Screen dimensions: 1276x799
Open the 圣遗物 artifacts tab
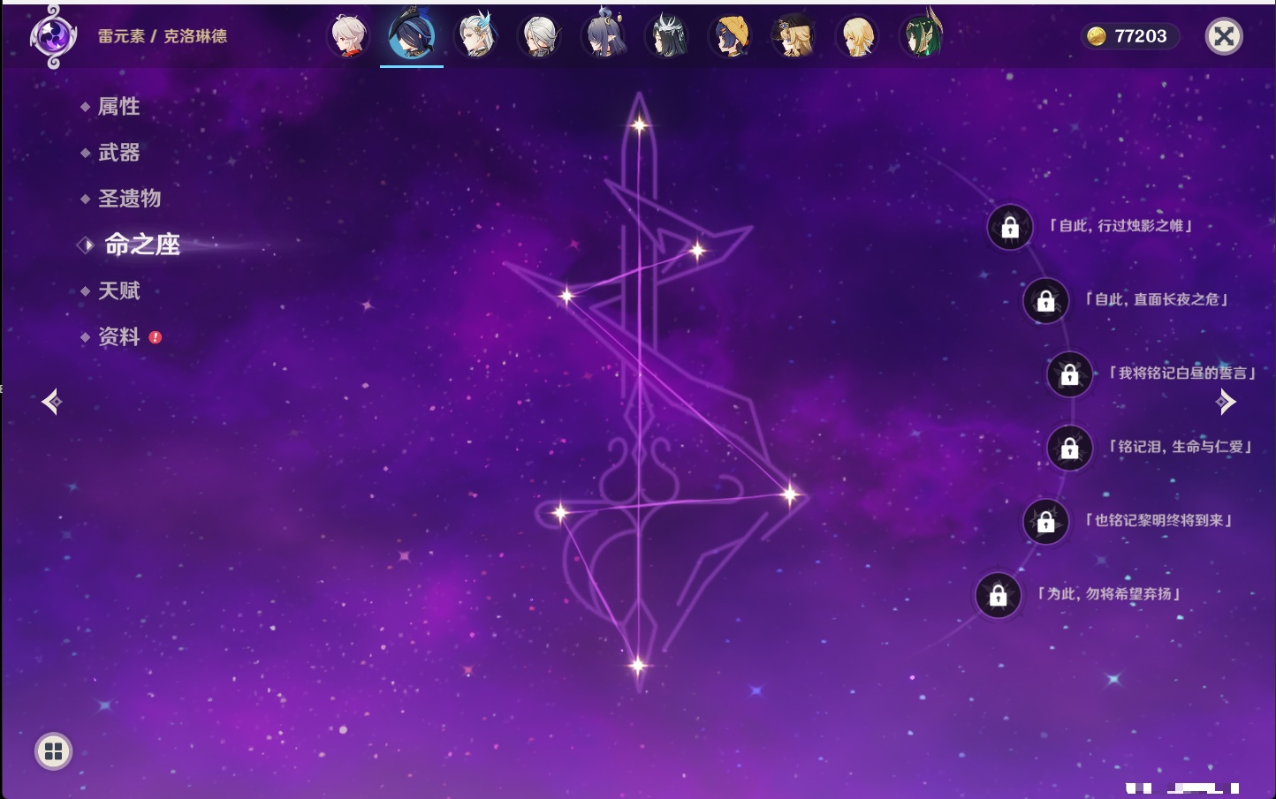coord(129,199)
